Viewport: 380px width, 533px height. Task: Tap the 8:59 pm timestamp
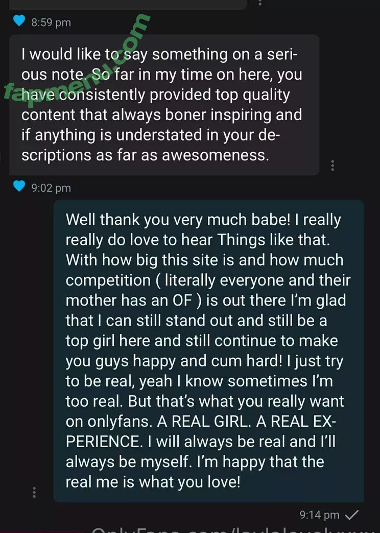51,22
